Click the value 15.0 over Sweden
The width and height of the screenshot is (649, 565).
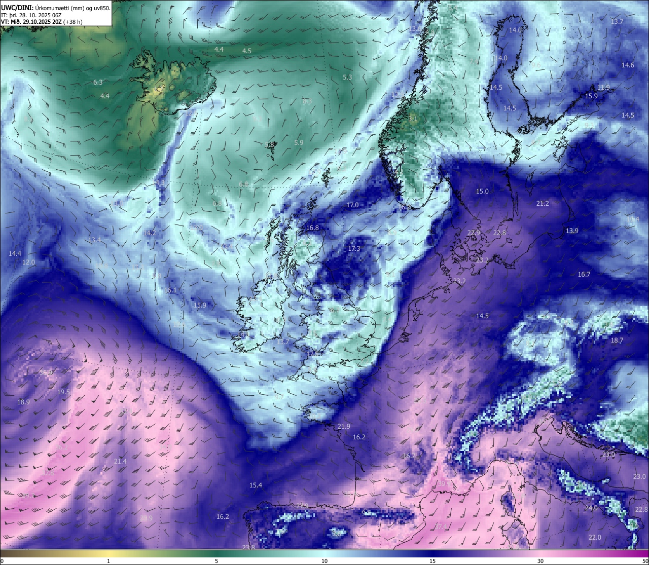pyautogui.click(x=482, y=191)
